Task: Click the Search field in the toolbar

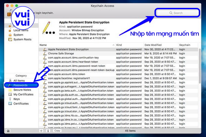Action: [178, 13]
